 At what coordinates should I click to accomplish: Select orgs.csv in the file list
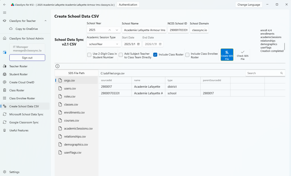click(x=76, y=80)
